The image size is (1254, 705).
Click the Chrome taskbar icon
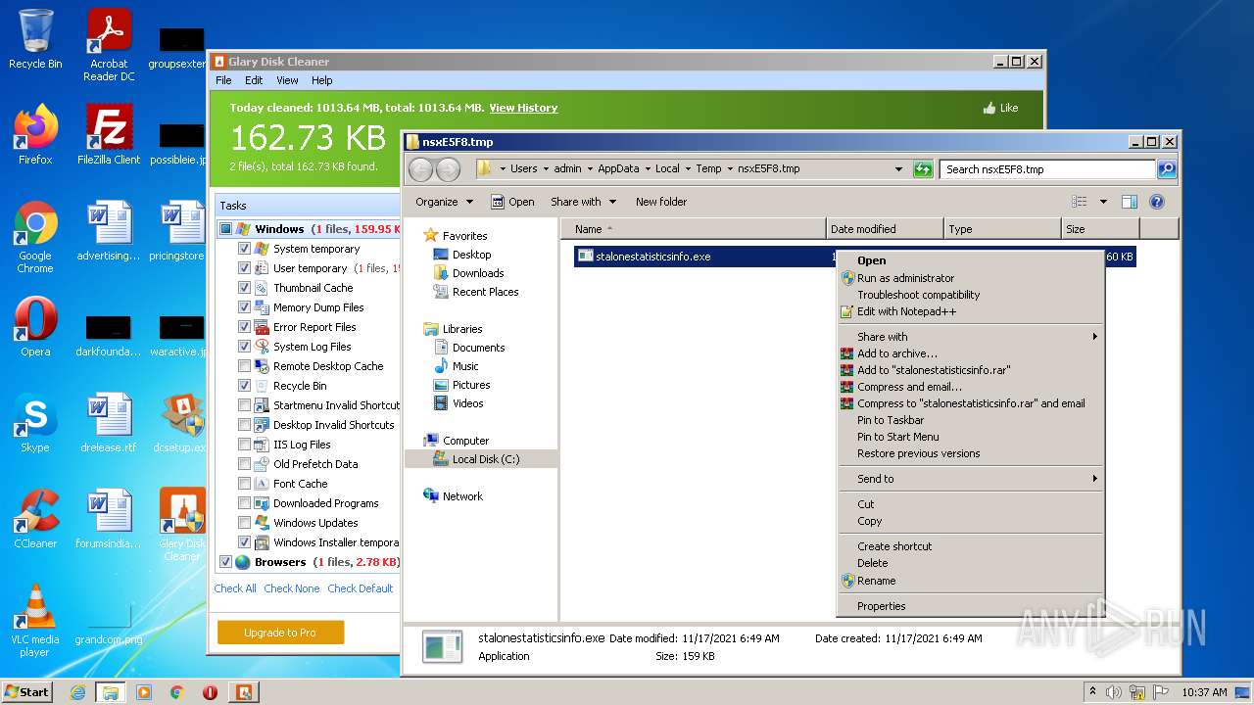[177, 692]
